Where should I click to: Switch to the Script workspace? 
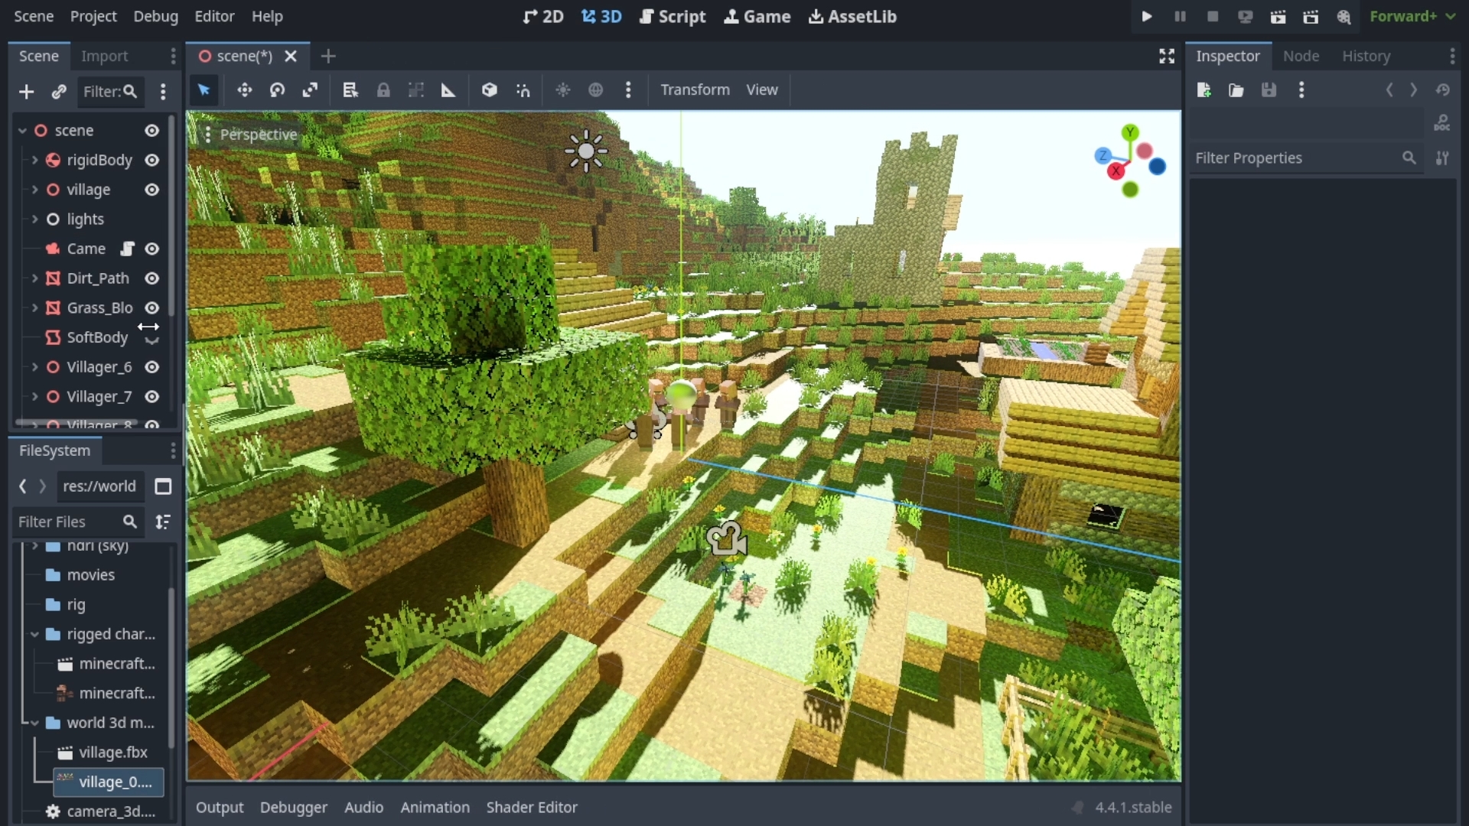coord(673,16)
